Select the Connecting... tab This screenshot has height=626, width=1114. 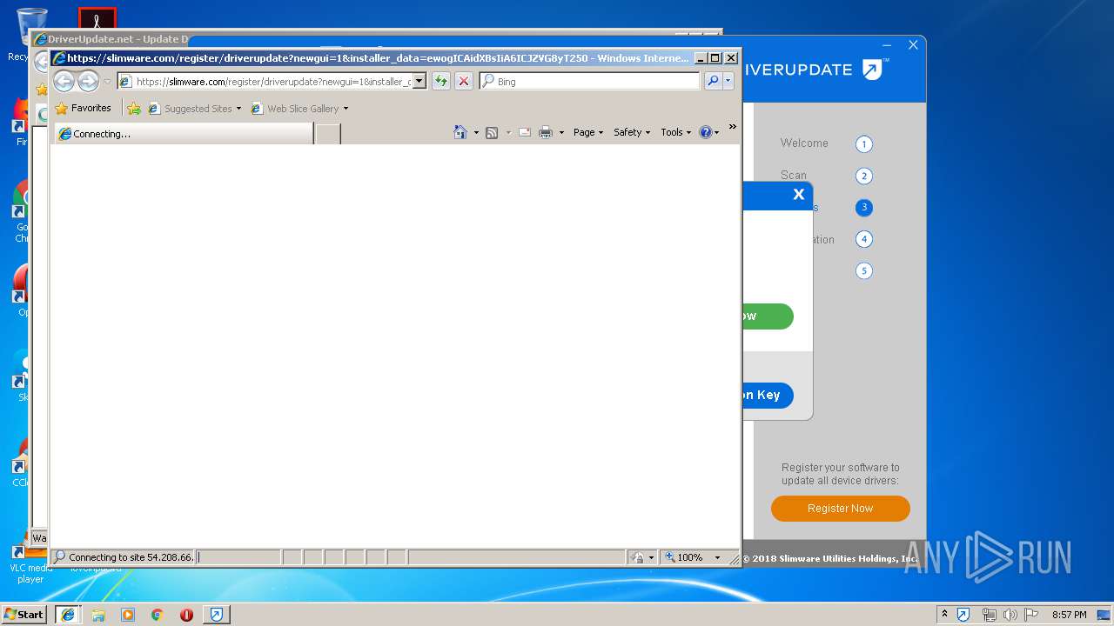(x=184, y=134)
